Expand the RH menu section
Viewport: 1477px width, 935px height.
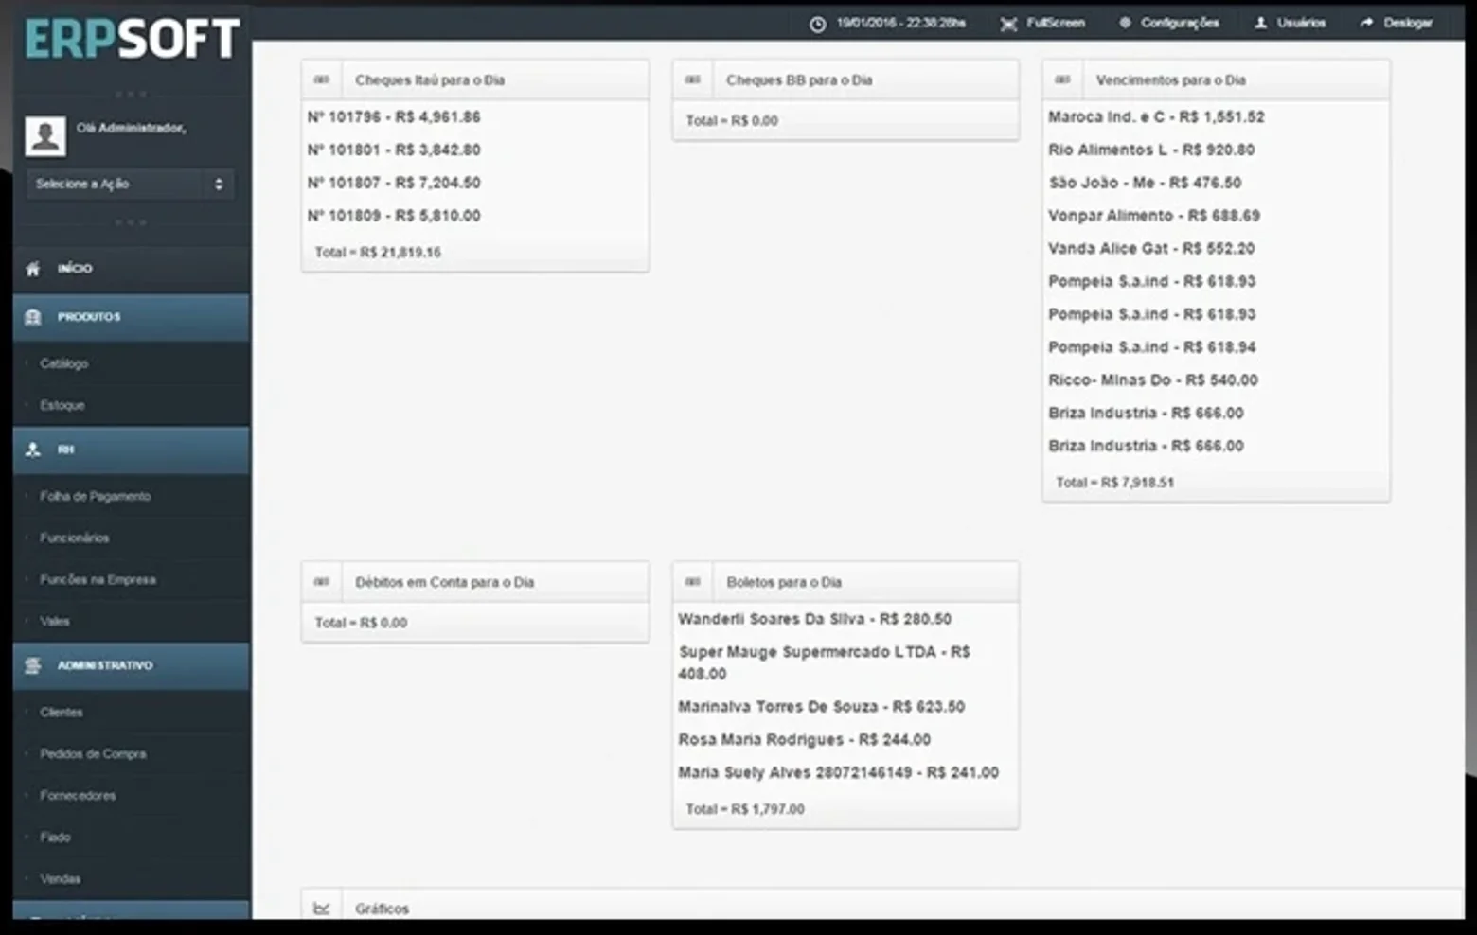click(132, 450)
